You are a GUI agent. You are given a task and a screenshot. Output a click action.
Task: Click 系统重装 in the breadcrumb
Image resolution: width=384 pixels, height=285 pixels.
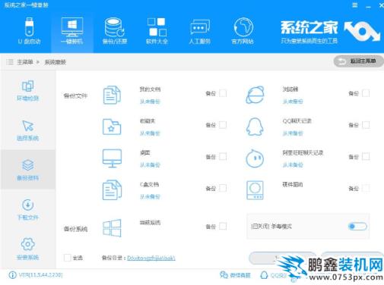point(56,62)
